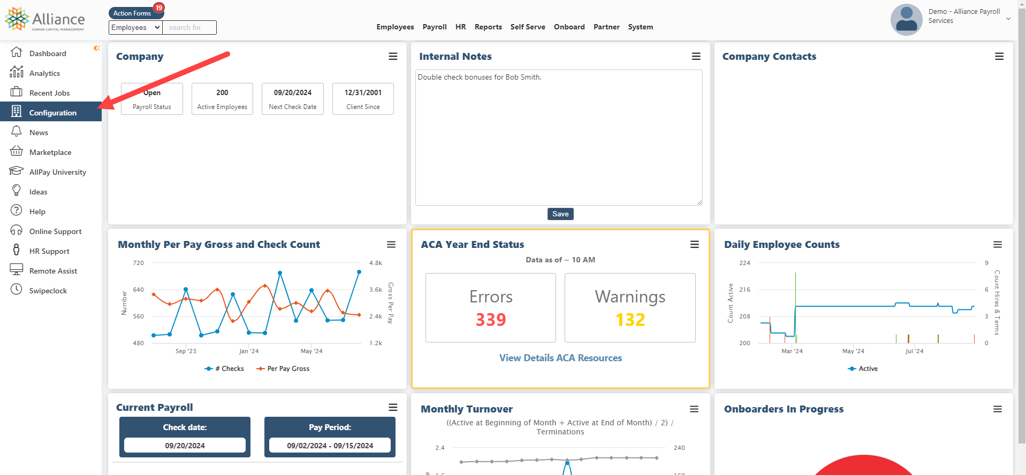The height and width of the screenshot is (475, 1026).
Task: Click the 09/02/2024 - 09/15/2024 pay period field
Action: coord(330,445)
